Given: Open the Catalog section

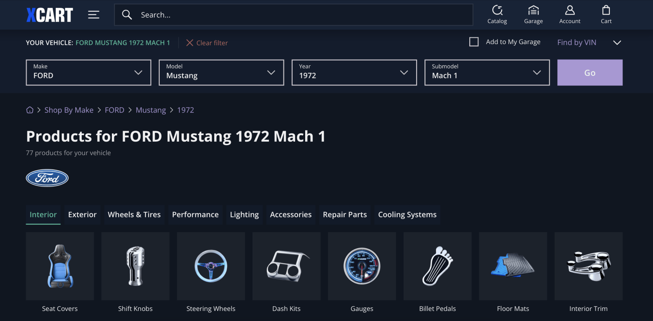Looking at the screenshot, I should pos(497,14).
